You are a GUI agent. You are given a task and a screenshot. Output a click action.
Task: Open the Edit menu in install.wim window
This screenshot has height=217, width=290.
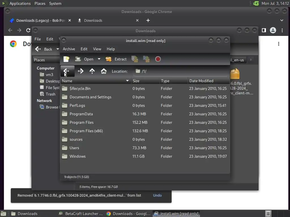coord(84,49)
